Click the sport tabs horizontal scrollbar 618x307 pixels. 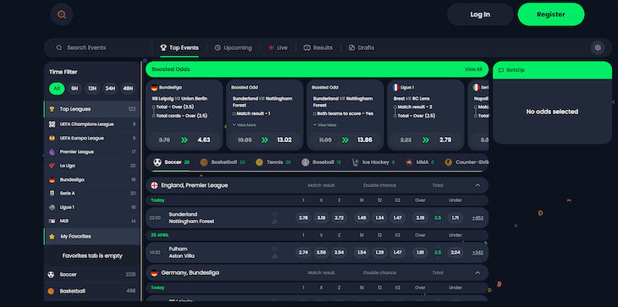pyautogui.click(x=317, y=172)
